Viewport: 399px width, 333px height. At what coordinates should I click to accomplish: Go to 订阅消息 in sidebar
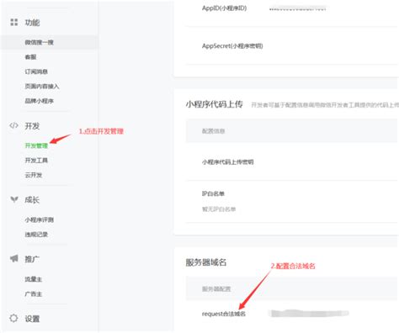[x=36, y=71]
